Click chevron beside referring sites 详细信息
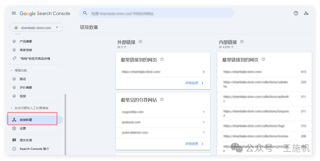 coord(202,144)
